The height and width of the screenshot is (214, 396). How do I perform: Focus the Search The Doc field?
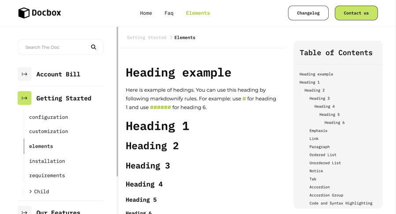[55, 47]
